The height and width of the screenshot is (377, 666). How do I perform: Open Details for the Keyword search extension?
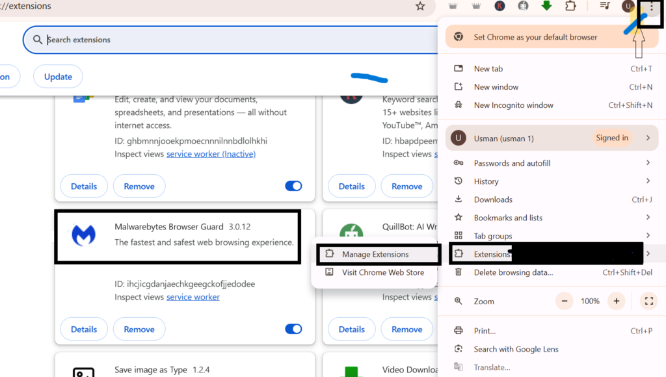pos(352,186)
